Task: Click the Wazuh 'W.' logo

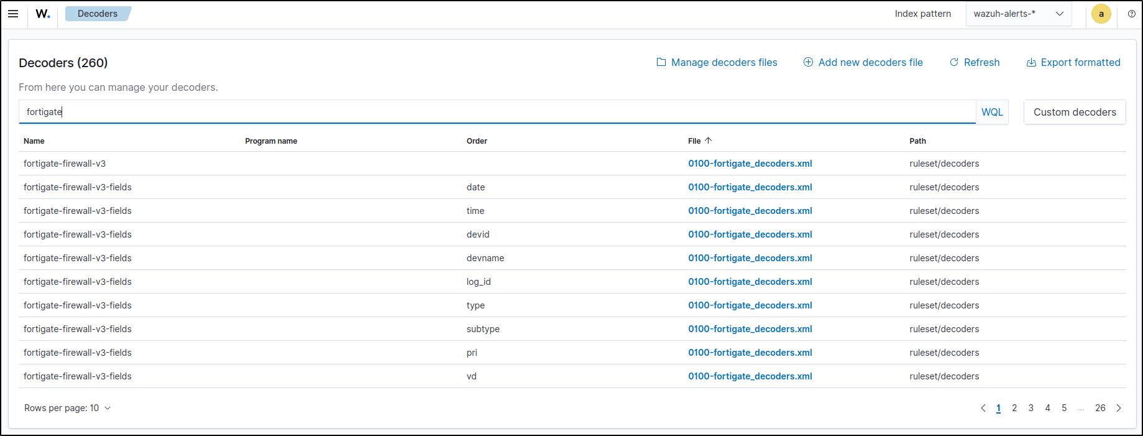Action: point(43,14)
